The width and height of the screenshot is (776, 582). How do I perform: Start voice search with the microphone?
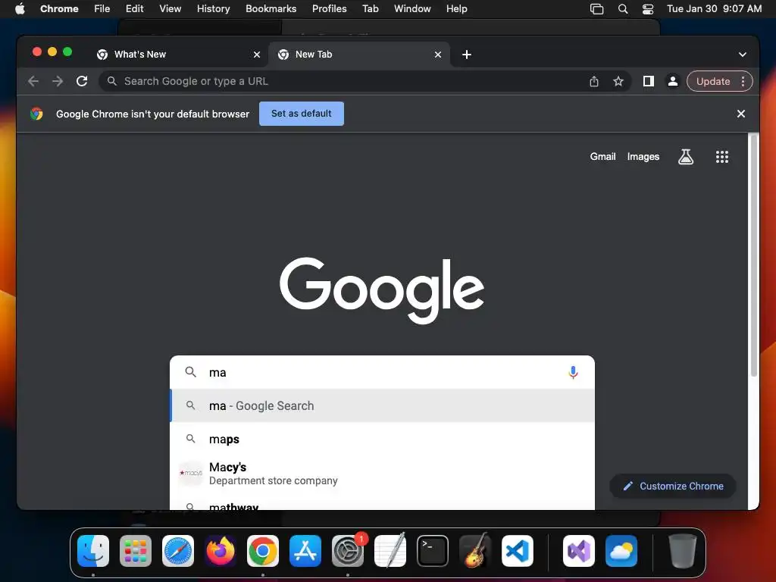(x=573, y=372)
